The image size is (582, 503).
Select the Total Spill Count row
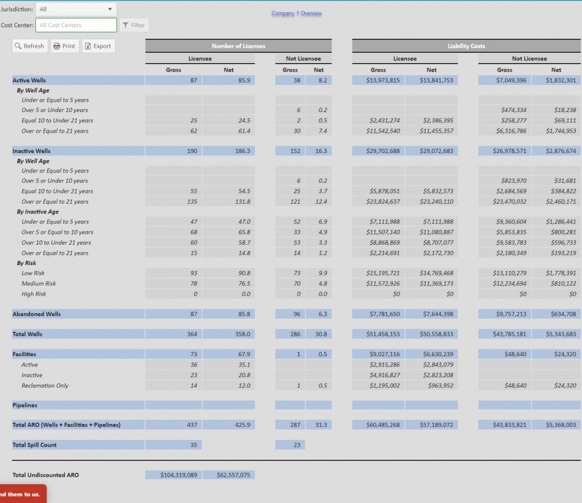click(x=34, y=445)
